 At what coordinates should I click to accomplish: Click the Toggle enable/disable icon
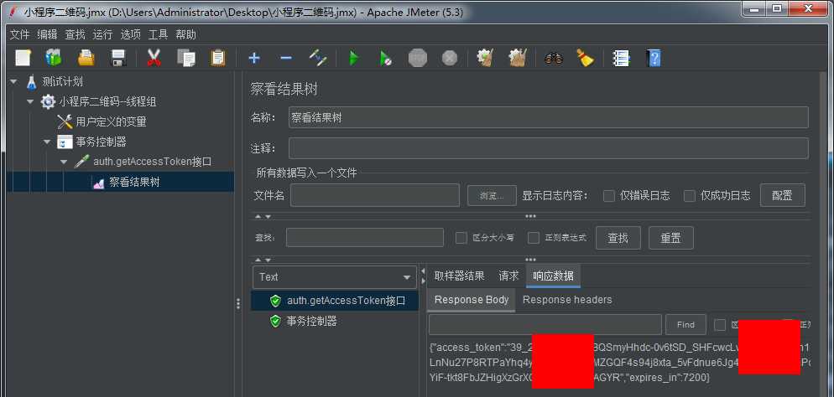pyautogui.click(x=318, y=57)
